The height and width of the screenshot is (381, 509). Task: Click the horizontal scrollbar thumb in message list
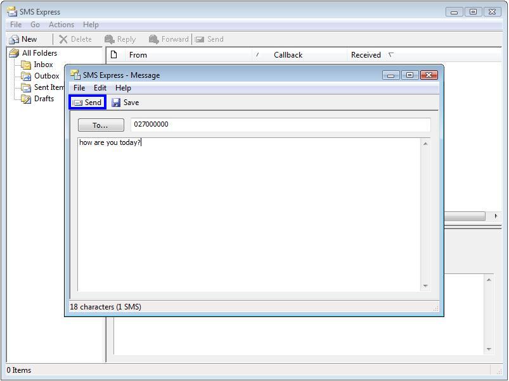tap(465, 216)
